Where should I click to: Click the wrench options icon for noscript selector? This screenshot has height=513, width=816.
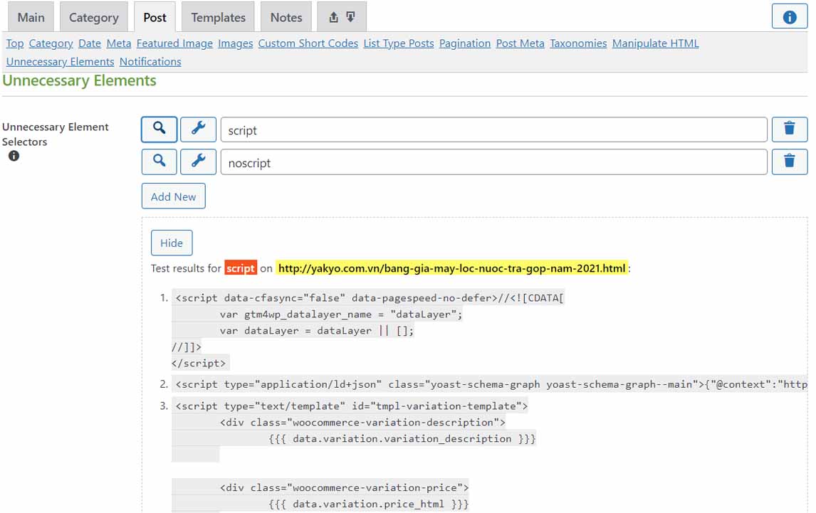pos(198,162)
